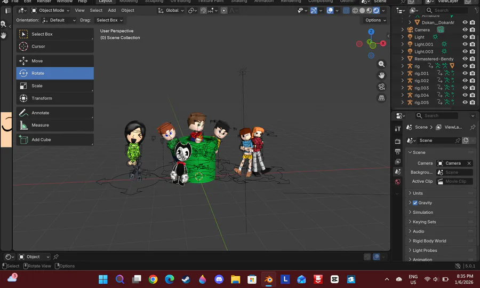Switch to rendered viewport shading
The height and width of the screenshot is (288, 480).
pos(376,11)
